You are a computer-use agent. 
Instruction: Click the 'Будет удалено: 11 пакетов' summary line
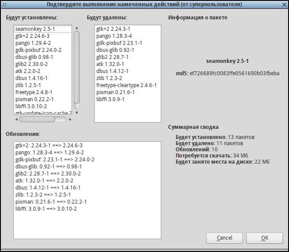point(209,143)
